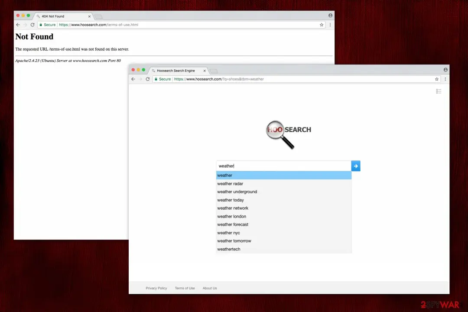Screen dimensions: 468x312
Task: Choose 'weather london' suggestion
Action: [x=284, y=217]
